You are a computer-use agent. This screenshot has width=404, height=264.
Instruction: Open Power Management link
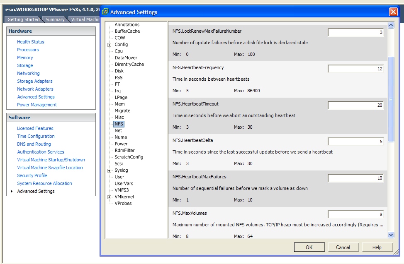pos(37,105)
